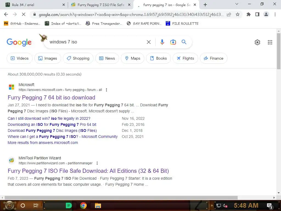The image size is (281, 211).
Task: Open the 'Where can I get' Microsoft Community link
Action: pyautogui.click(x=63, y=137)
